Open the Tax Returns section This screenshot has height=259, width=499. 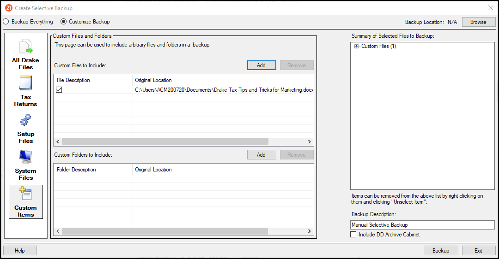(x=25, y=91)
